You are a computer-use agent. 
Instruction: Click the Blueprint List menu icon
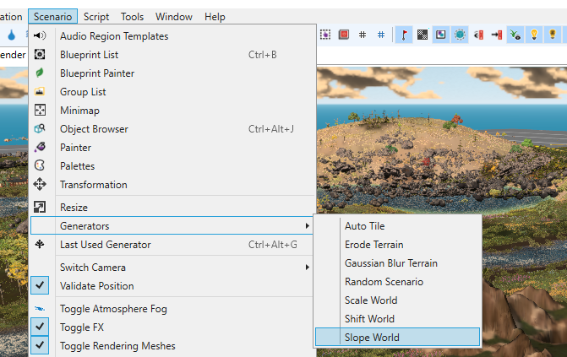pos(40,54)
